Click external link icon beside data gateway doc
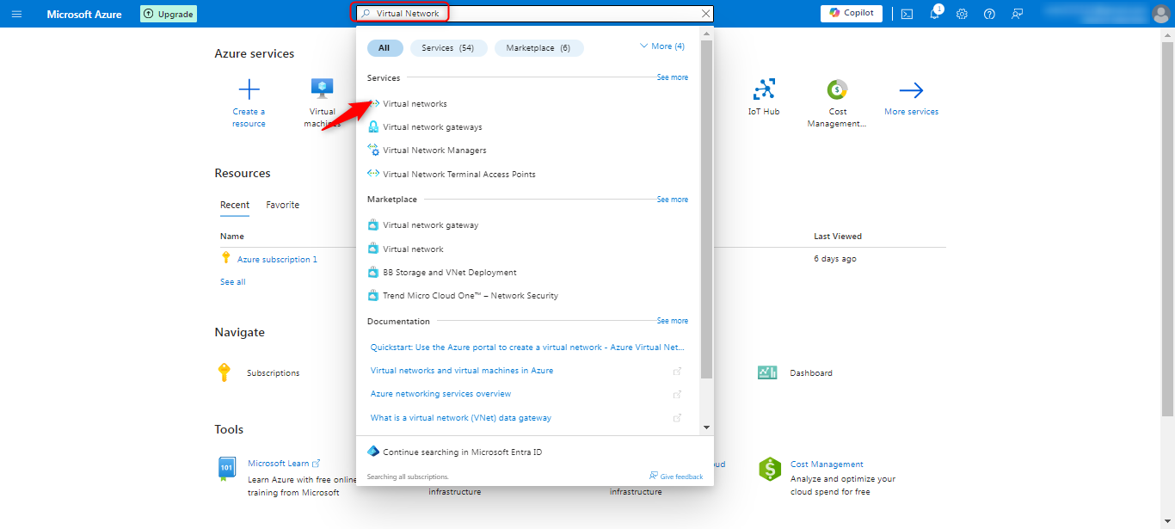Viewport: 1175px width, 529px height. click(677, 418)
